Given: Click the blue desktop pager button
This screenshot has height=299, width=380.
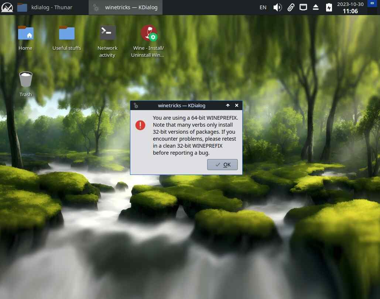Looking at the screenshot, I should [372, 3].
